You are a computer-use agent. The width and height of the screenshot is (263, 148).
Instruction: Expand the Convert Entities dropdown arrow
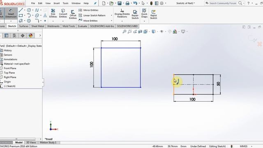tap(63, 21)
